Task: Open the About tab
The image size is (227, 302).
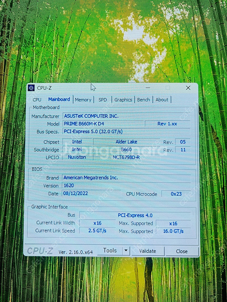Action: coord(162,100)
